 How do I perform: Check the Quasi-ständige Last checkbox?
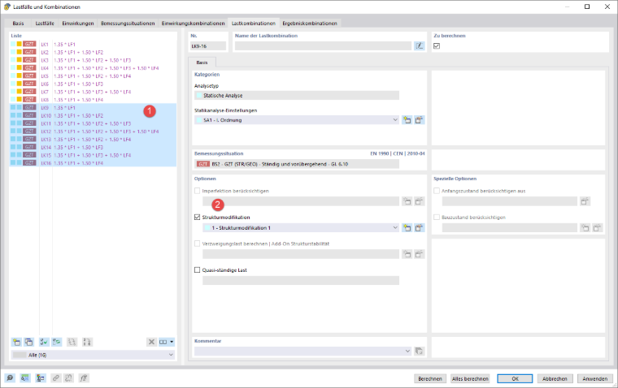[x=197, y=270]
